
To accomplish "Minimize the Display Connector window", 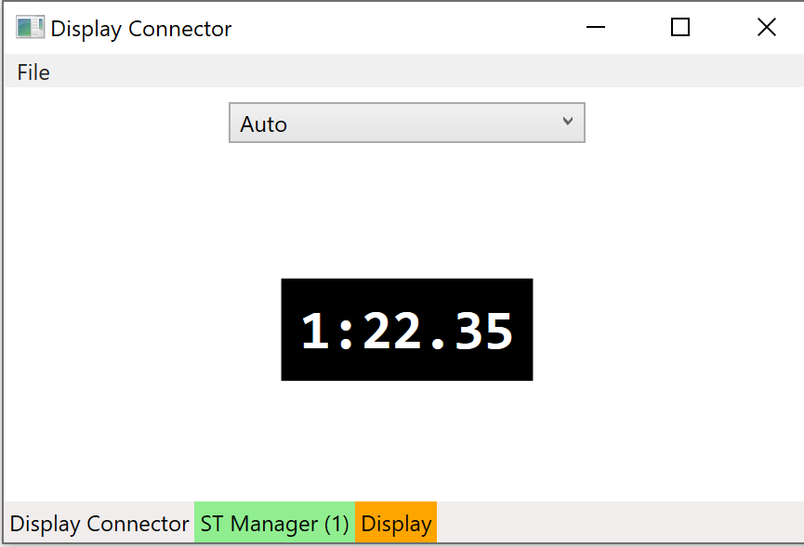I will (x=595, y=27).
